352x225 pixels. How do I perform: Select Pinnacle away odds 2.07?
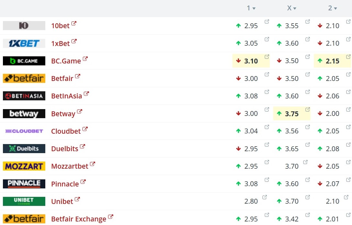pyautogui.click(x=333, y=184)
